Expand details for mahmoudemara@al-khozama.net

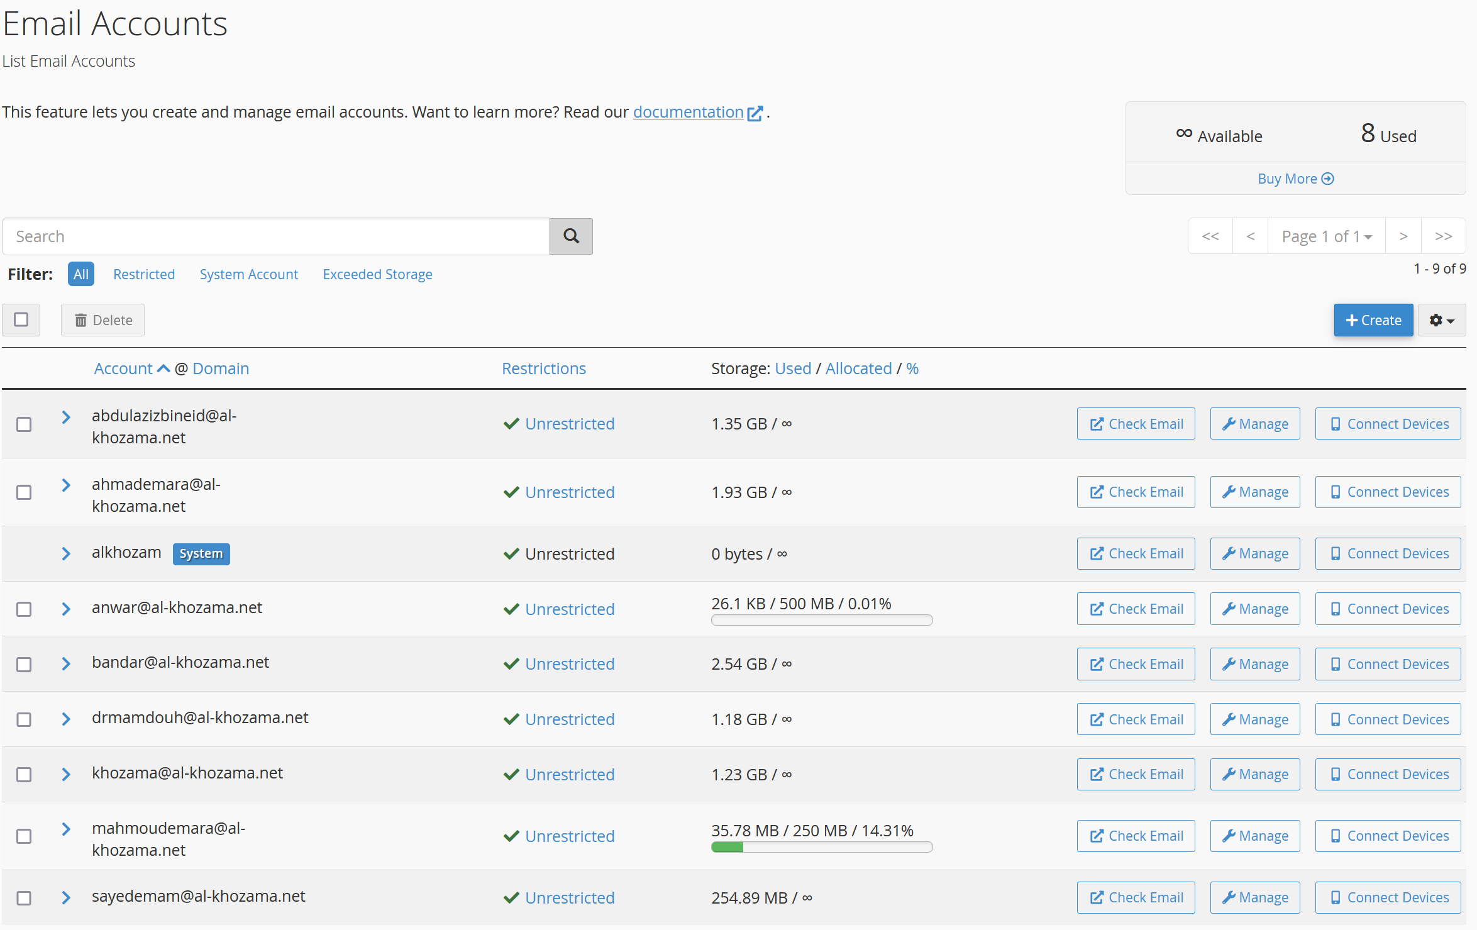click(66, 829)
